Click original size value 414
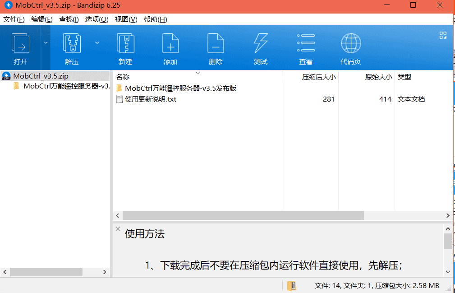Screen dimensions: 455x293 [x=385, y=99]
